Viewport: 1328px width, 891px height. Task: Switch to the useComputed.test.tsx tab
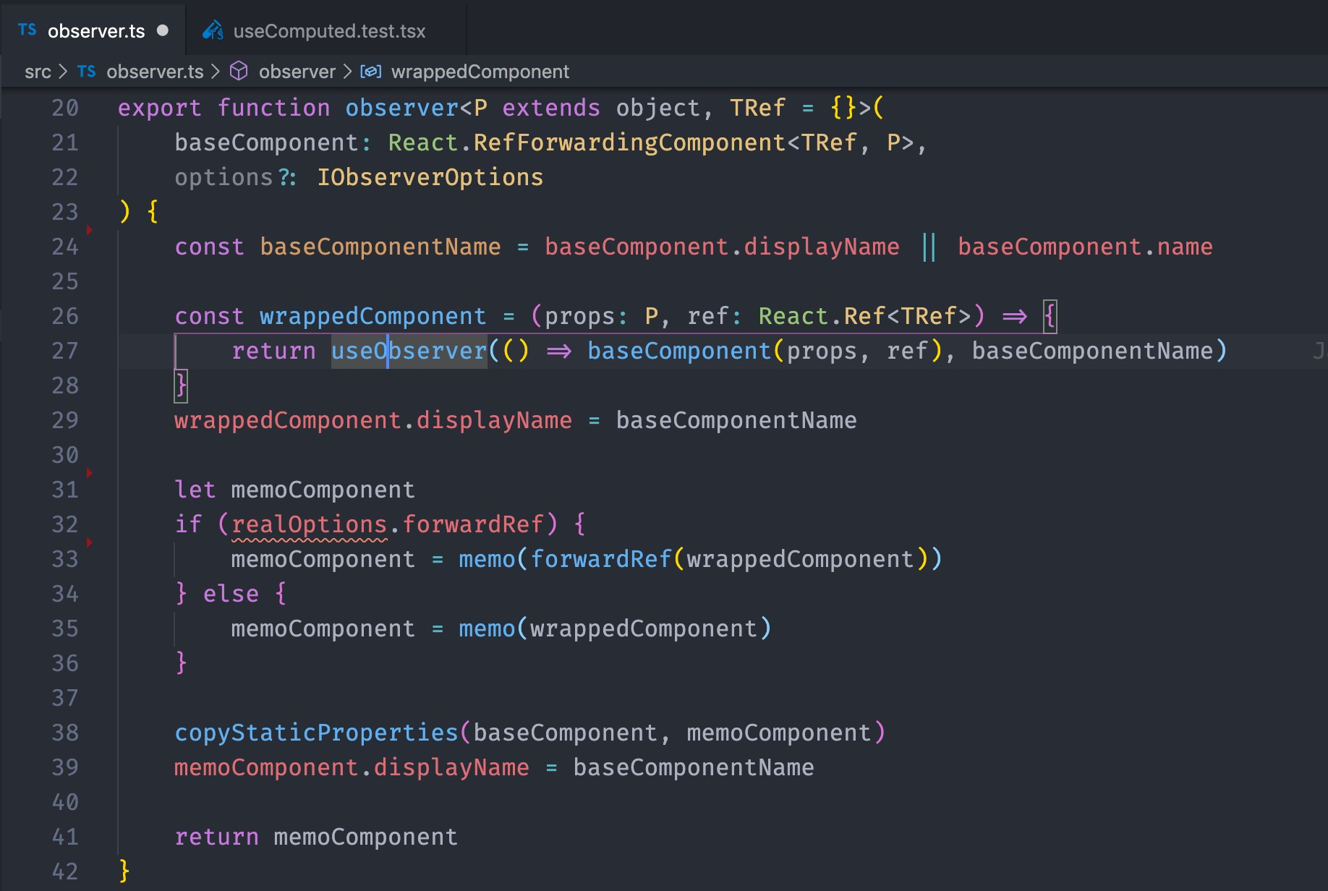coord(325,30)
